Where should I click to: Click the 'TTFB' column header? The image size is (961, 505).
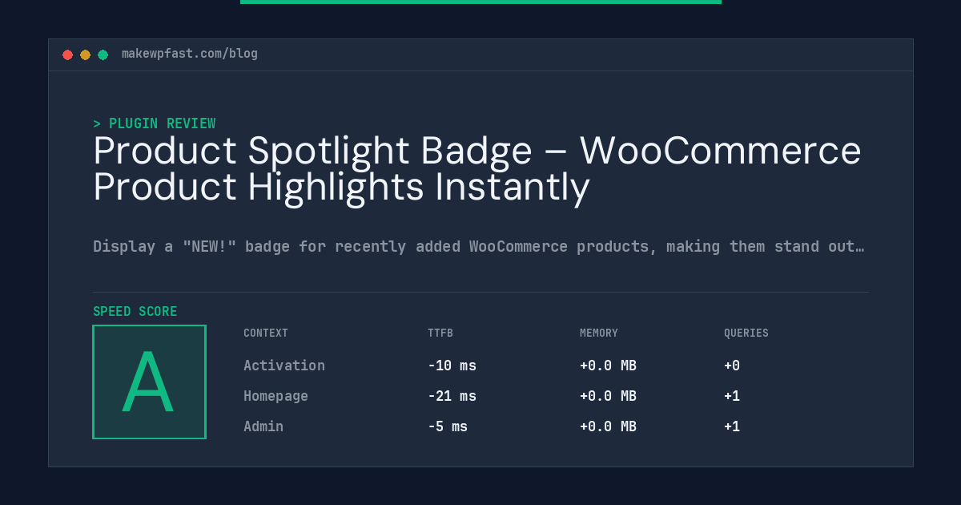pyautogui.click(x=440, y=333)
